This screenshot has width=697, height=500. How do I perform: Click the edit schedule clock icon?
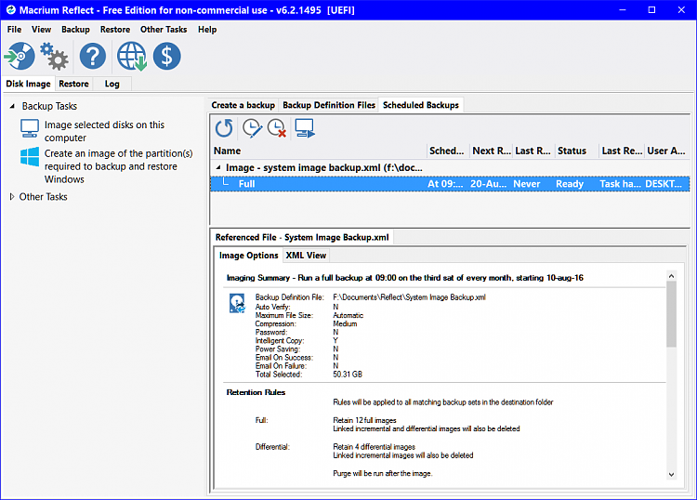click(252, 128)
